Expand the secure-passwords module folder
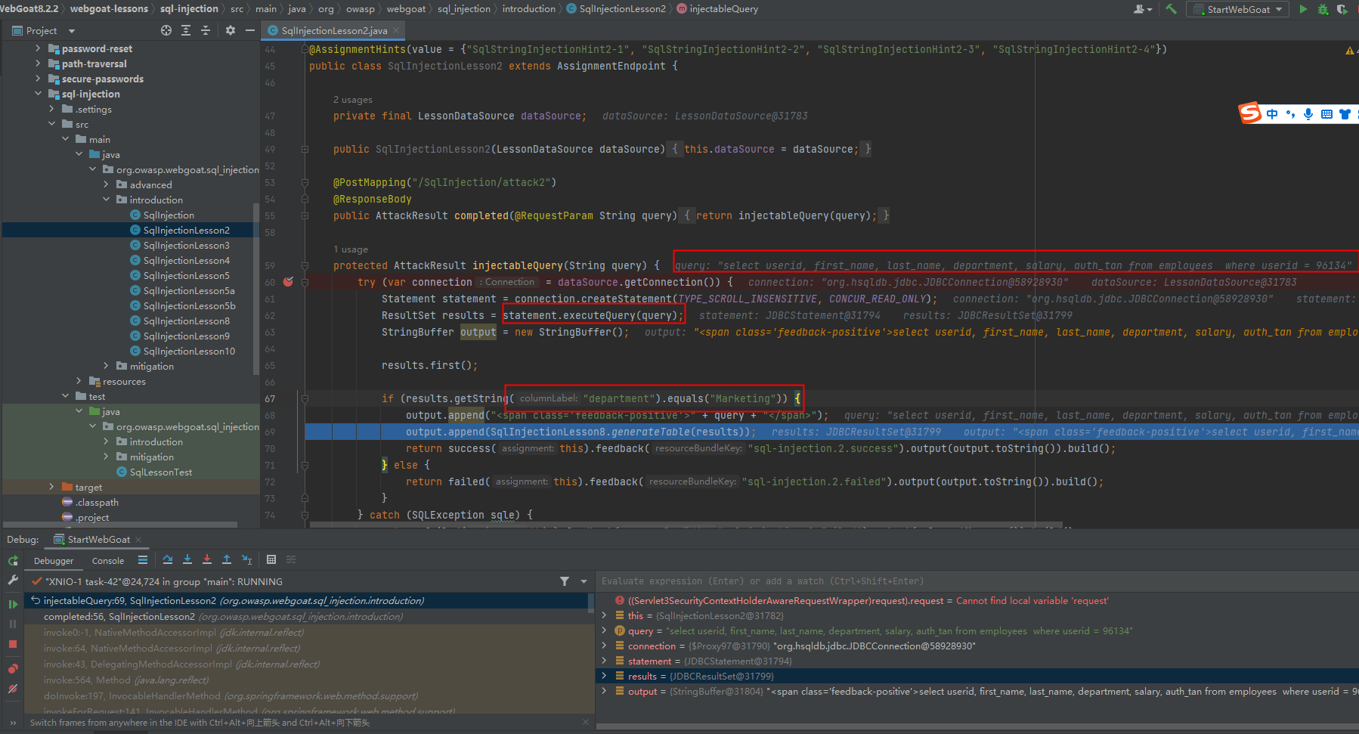This screenshot has width=1359, height=734. [x=38, y=79]
